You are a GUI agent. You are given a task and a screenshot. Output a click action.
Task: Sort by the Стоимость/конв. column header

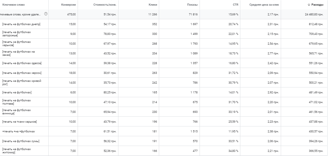[105, 5]
